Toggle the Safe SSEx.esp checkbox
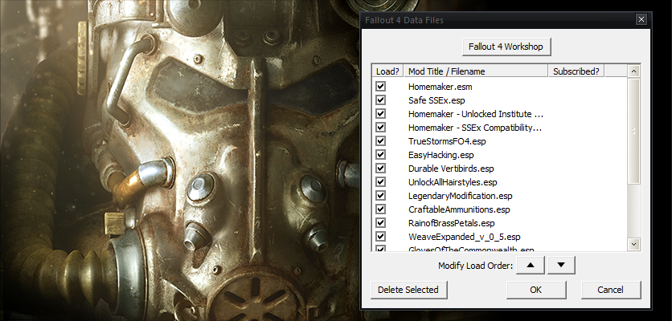Viewport: 672px width, 321px height. [x=380, y=100]
